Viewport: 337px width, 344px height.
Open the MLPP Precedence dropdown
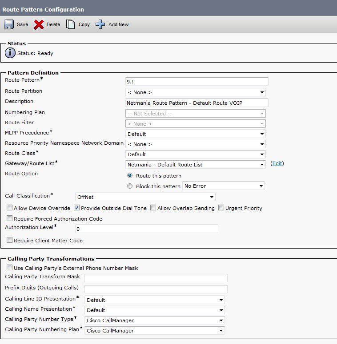pos(196,134)
